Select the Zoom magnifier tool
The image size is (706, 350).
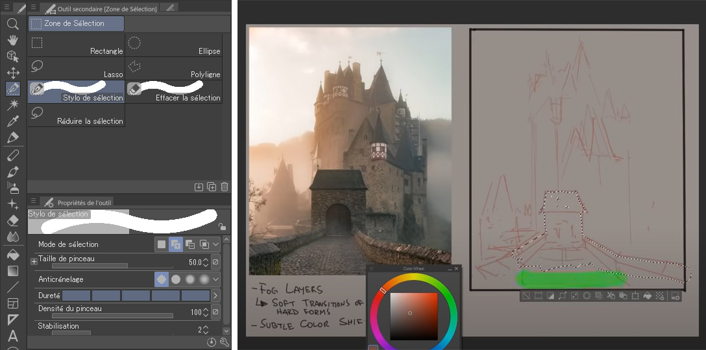pyautogui.click(x=12, y=24)
